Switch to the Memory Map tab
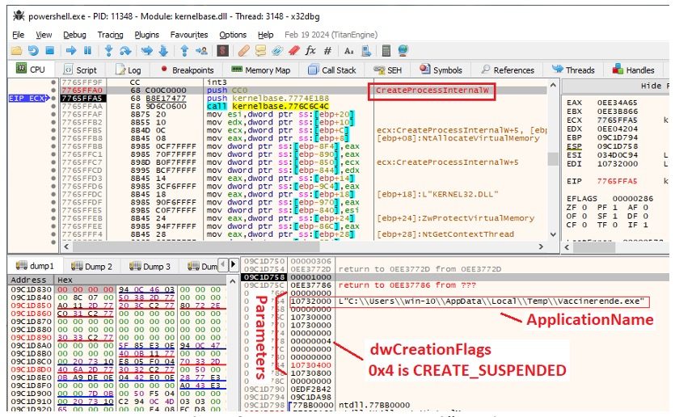 tap(260, 70)
